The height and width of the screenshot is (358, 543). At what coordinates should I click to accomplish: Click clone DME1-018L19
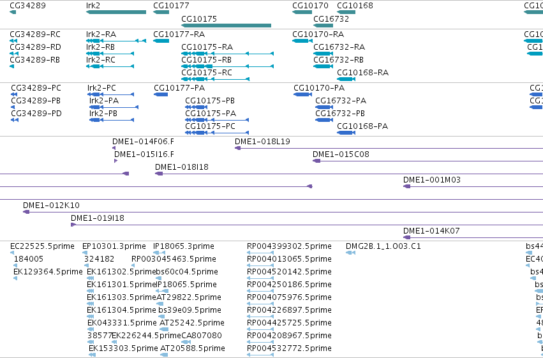[x=389, y=148]
